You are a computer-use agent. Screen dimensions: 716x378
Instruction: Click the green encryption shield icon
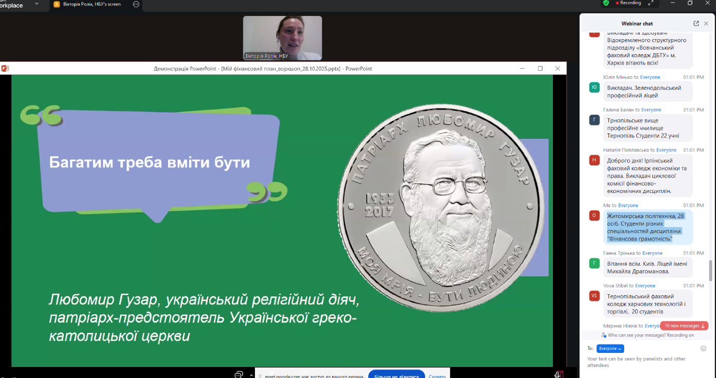point(606,3)
